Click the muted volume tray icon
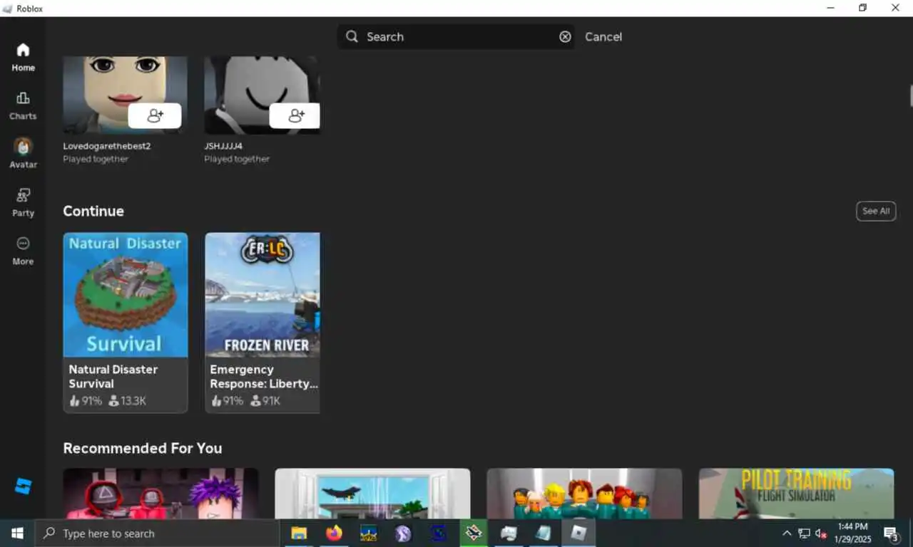Image resolution: width=913 pixels, height=547 pixels. (x=821, y=533)
